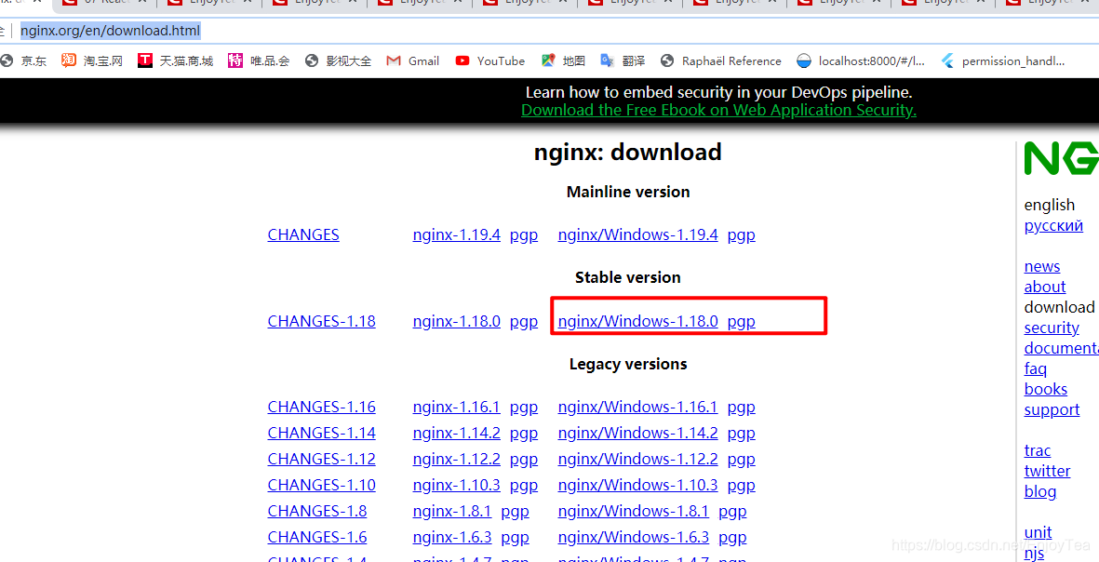Click pgp link beside nginx-1.18.0

(x=524, y=322)
